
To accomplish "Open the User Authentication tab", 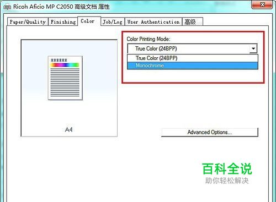I will click(x=153, y=21).
